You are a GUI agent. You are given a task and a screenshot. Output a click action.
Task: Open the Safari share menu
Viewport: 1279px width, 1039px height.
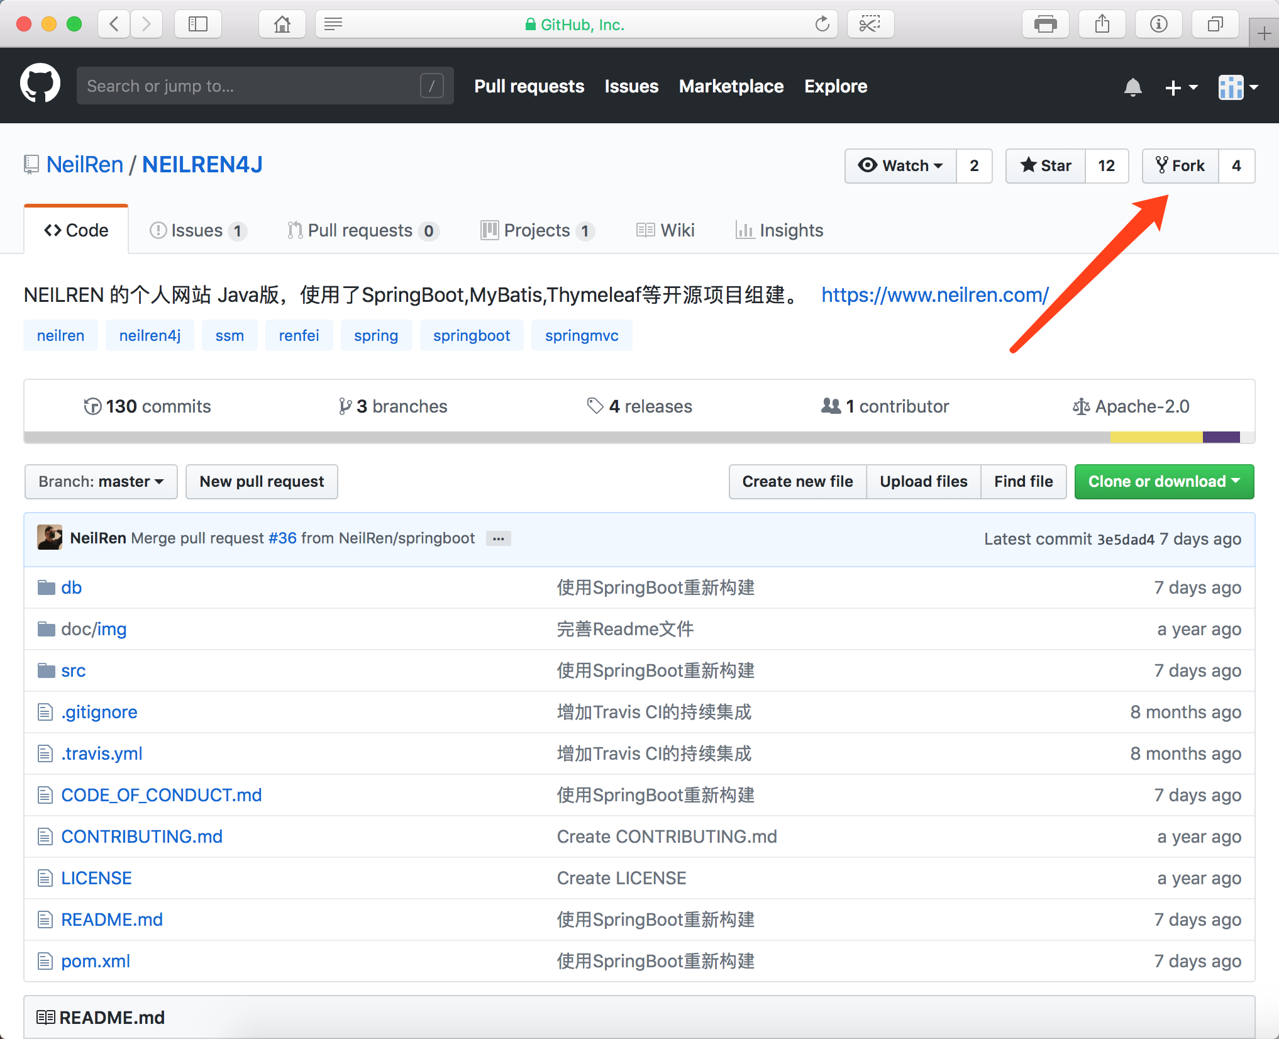point(1102,25)
